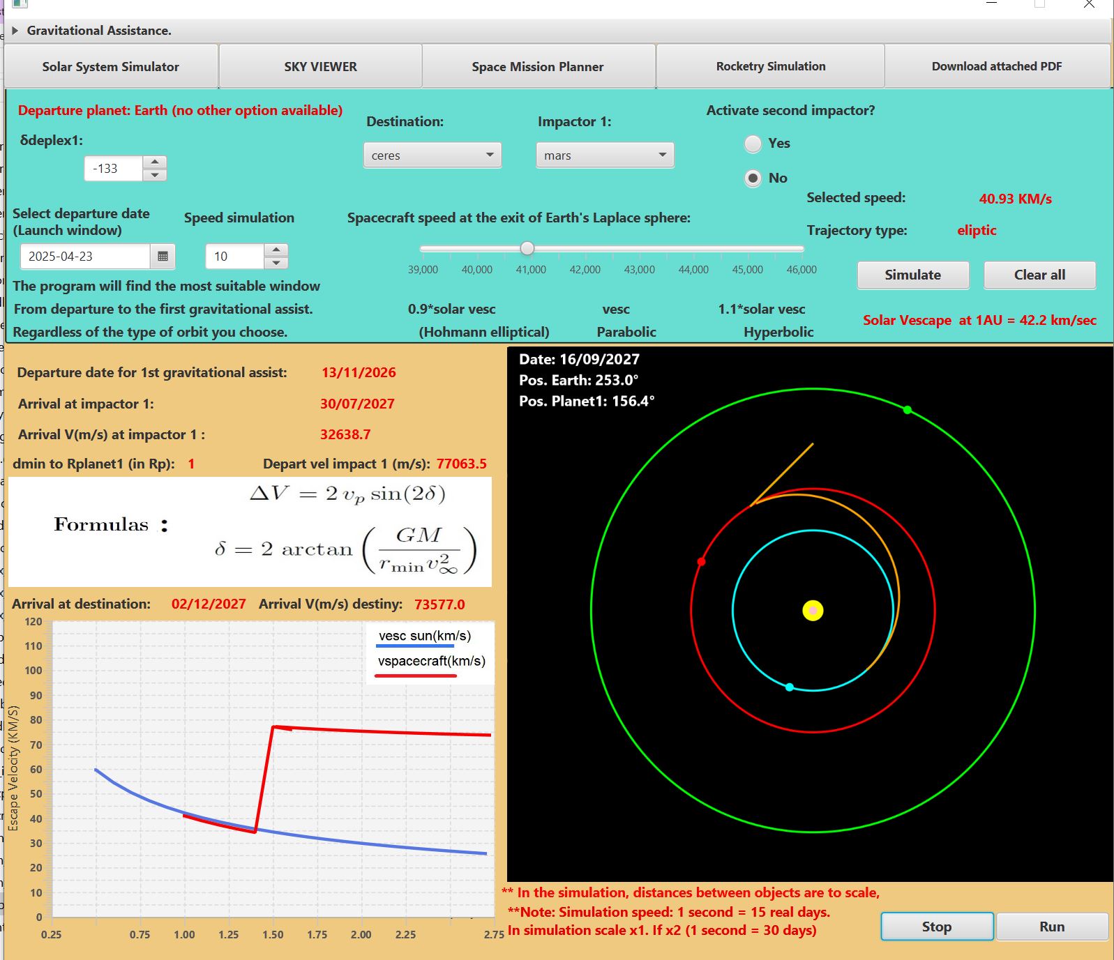This screenshot has width=1114, height=960.
Task: Click Download attached PDF
Action: 997,67
